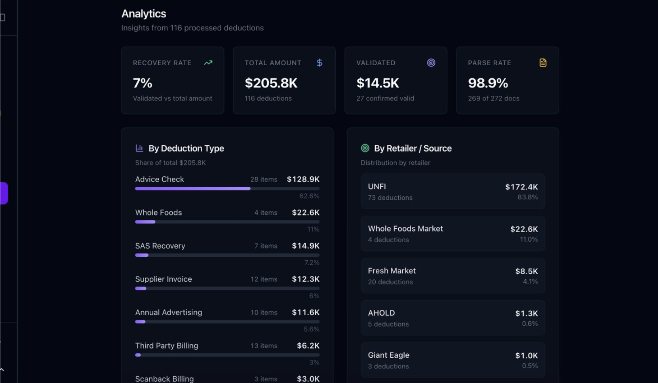Image resolution: width=658 pixels, height=383 pixels.
Task: Click the Annual Advertising progress bar
Action: [x=227, y=322]
